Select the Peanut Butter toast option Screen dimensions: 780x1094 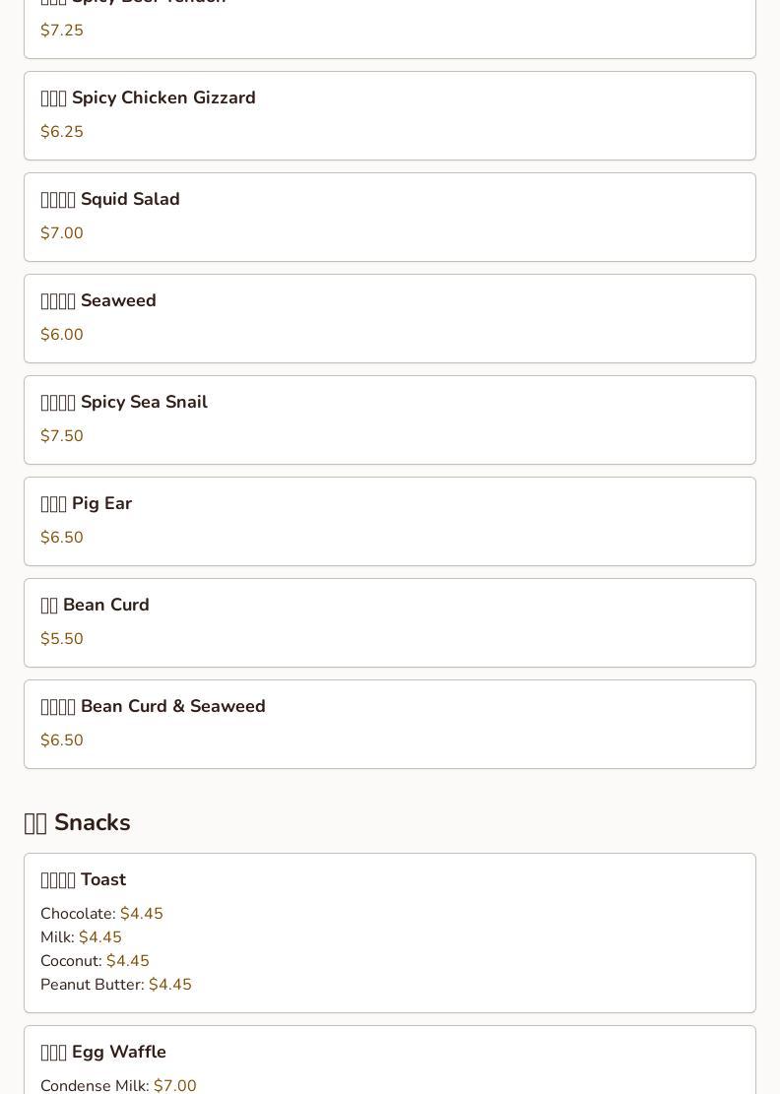[116, 985]
